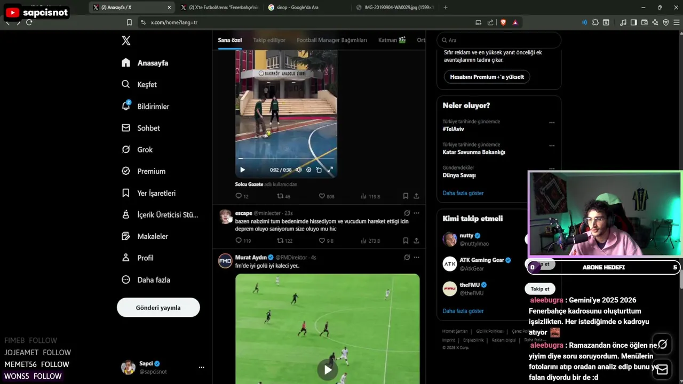Open Brave Shields lion icon

pos(503,22)
